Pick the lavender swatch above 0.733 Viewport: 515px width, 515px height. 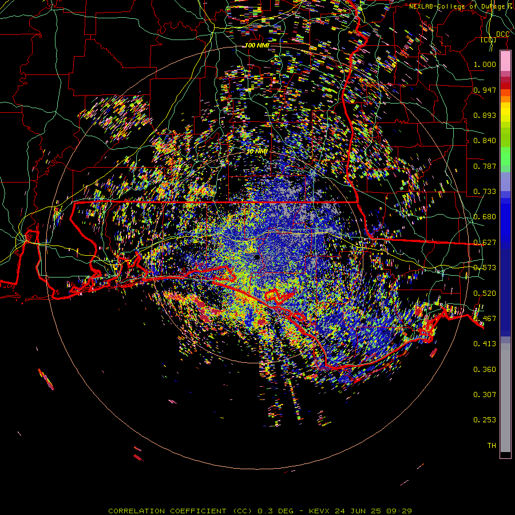tap(505, 181)
